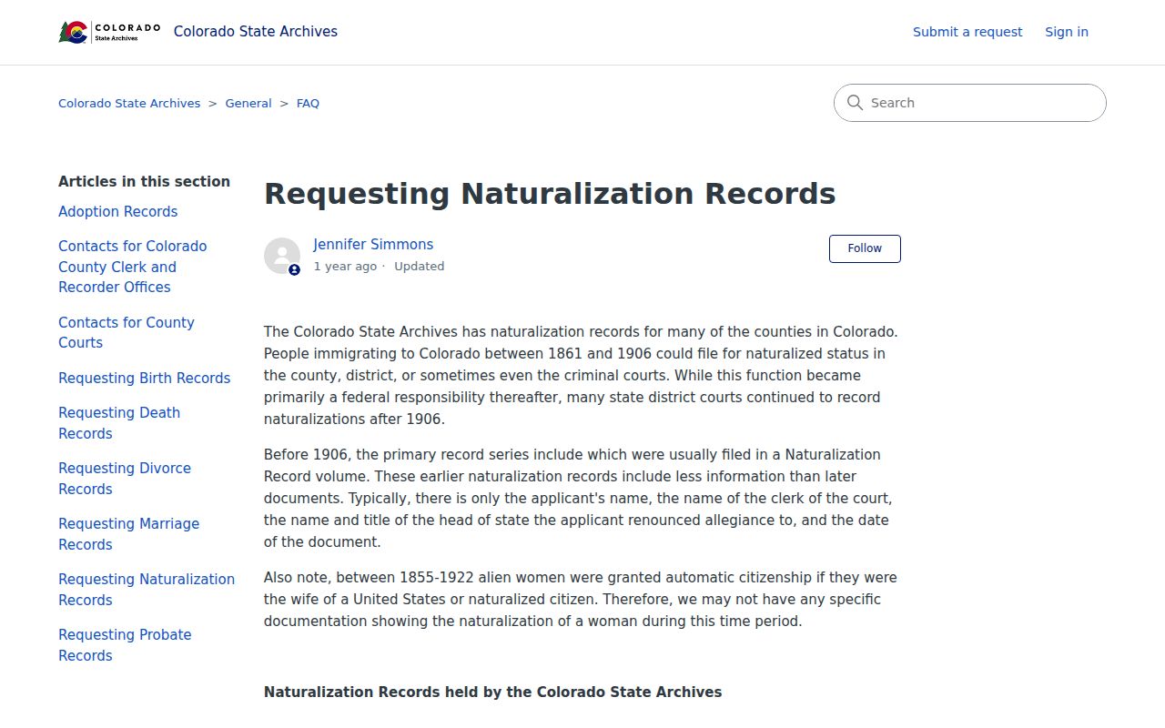The image size is (1165, 728).
Task: Focus the Search input field
Action: pyautogui.click(x=970, y=103)
